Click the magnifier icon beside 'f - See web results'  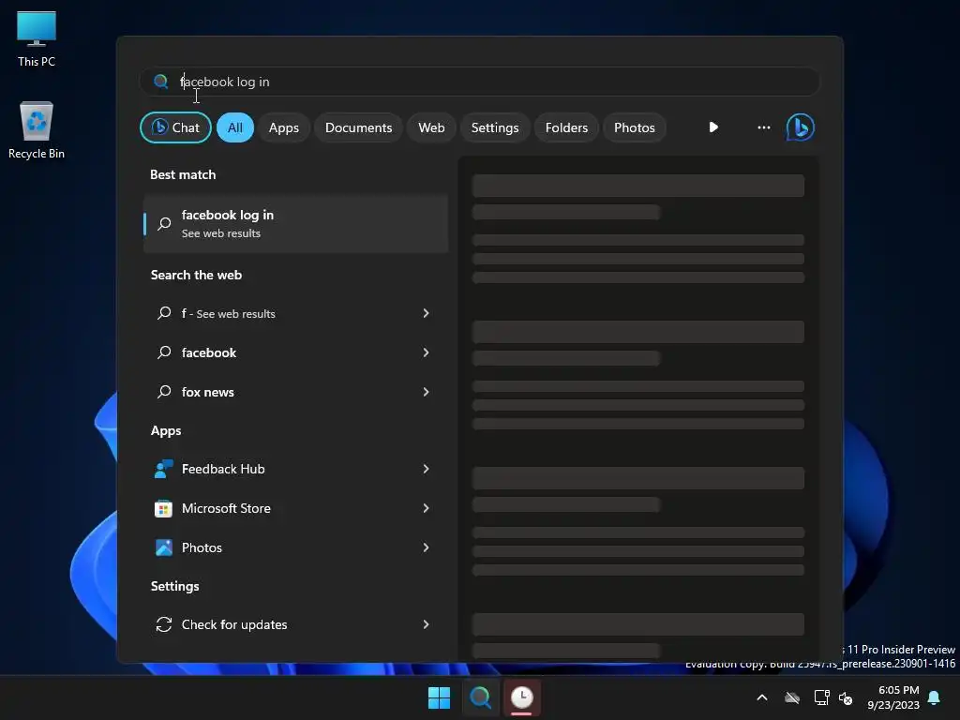[164, 313]
